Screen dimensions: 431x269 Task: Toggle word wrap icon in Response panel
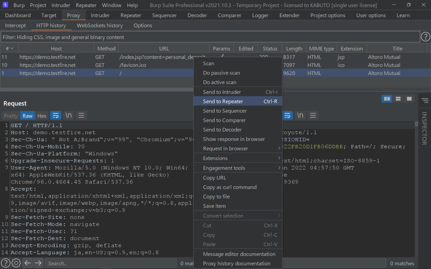(287, 115)
